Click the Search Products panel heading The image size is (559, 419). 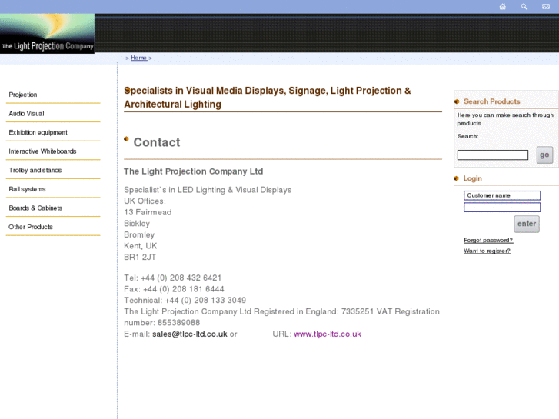click(x=491, y=101)
